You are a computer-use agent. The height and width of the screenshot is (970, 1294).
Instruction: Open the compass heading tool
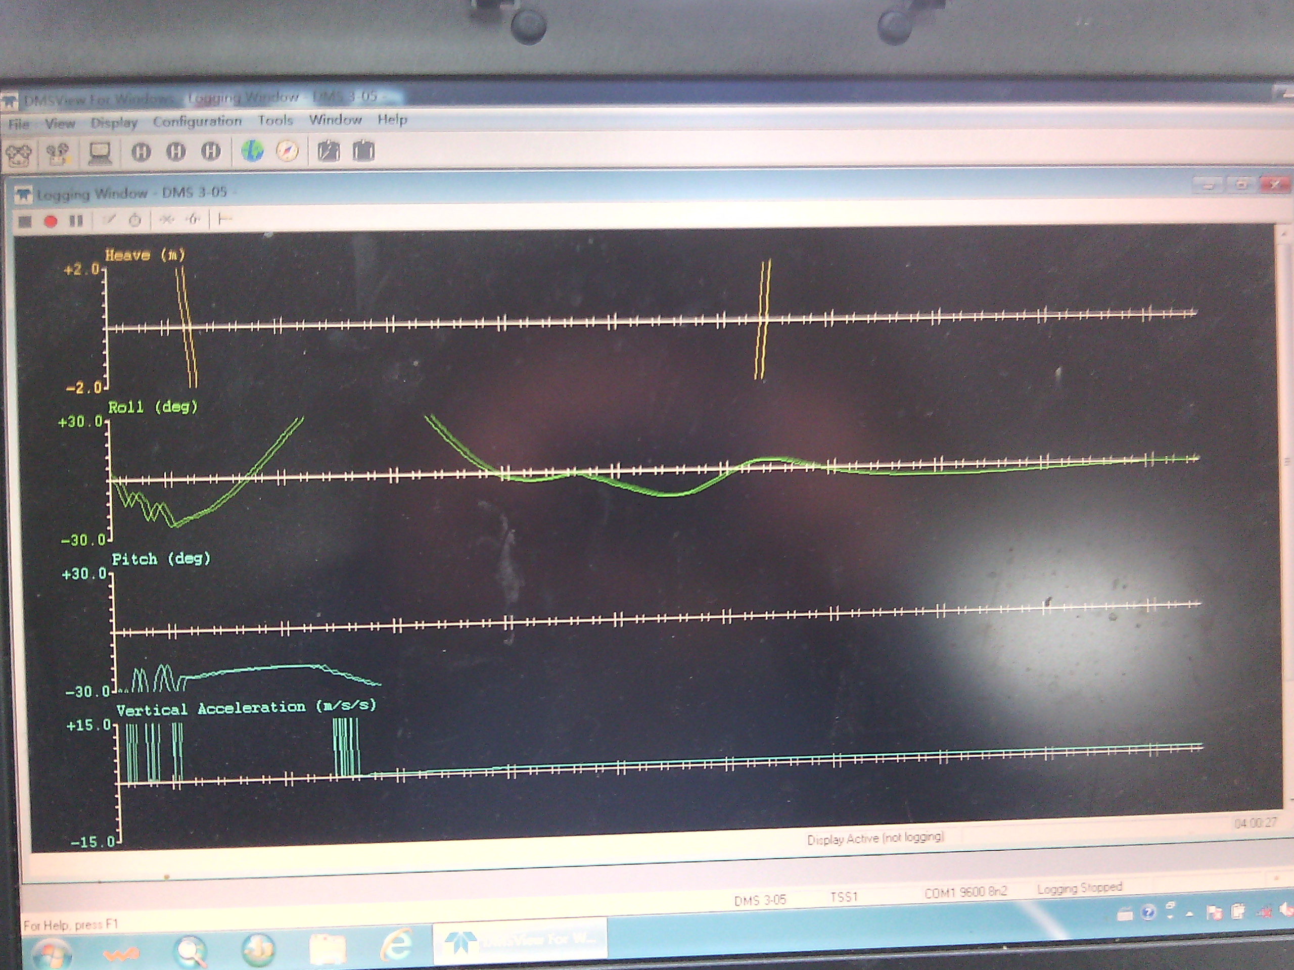tap(287, 152)
